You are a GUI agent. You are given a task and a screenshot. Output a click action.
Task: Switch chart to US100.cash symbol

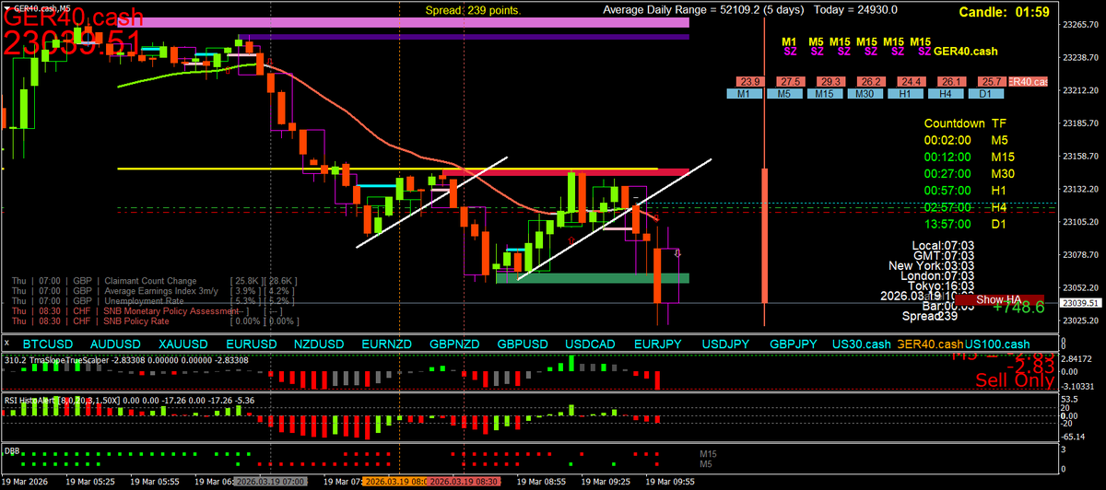point(999,344)
